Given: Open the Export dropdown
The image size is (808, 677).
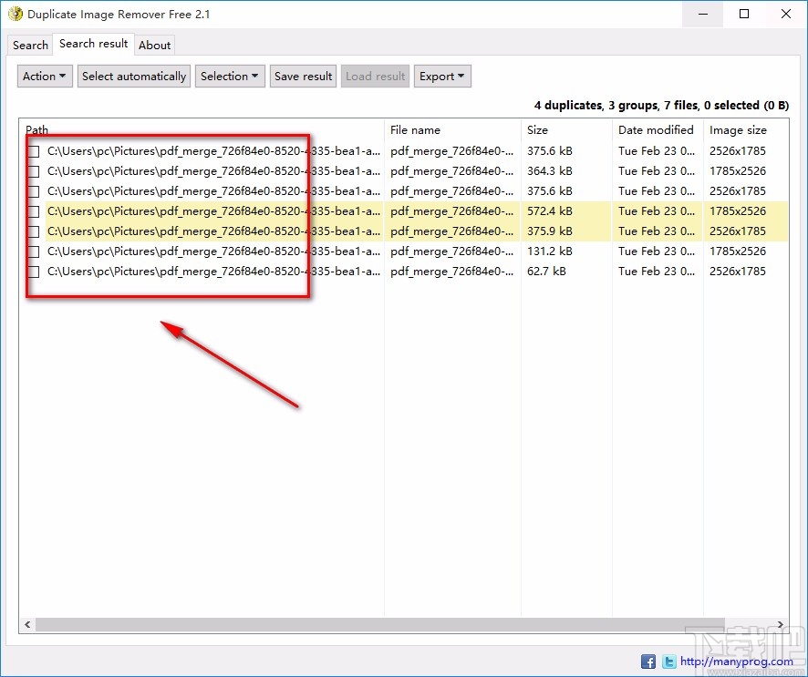Looking at the screenshot, I should 442,77.
